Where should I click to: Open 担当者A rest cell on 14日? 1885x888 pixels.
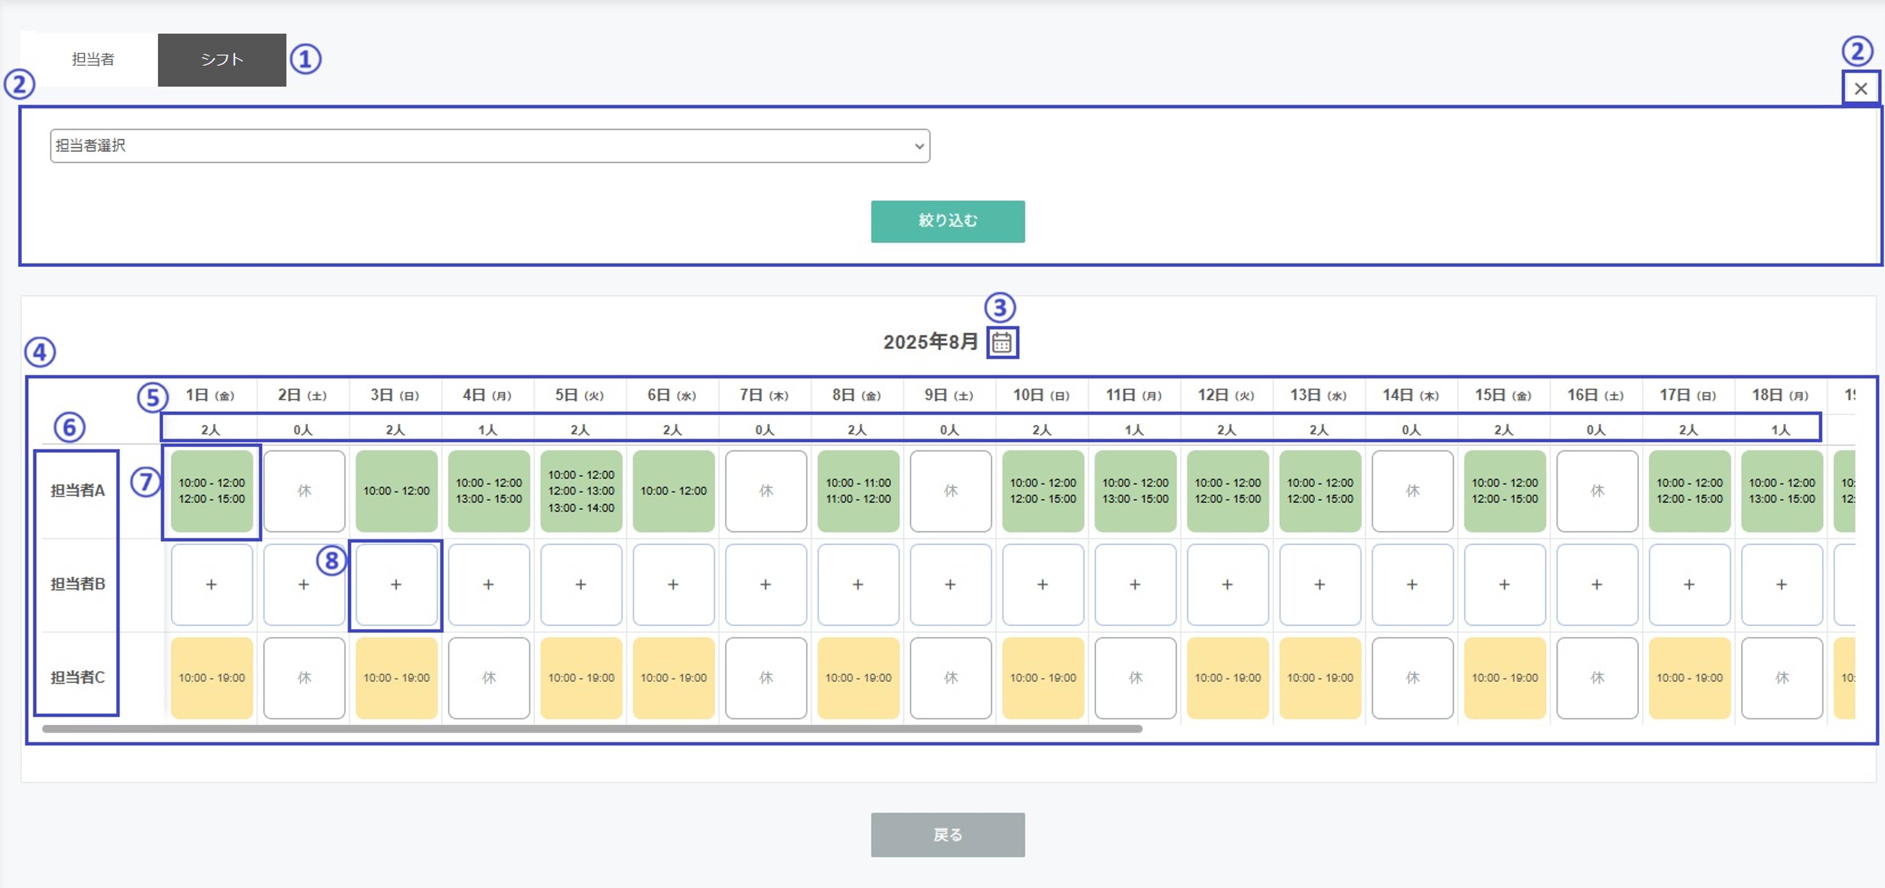[1412, 491]
